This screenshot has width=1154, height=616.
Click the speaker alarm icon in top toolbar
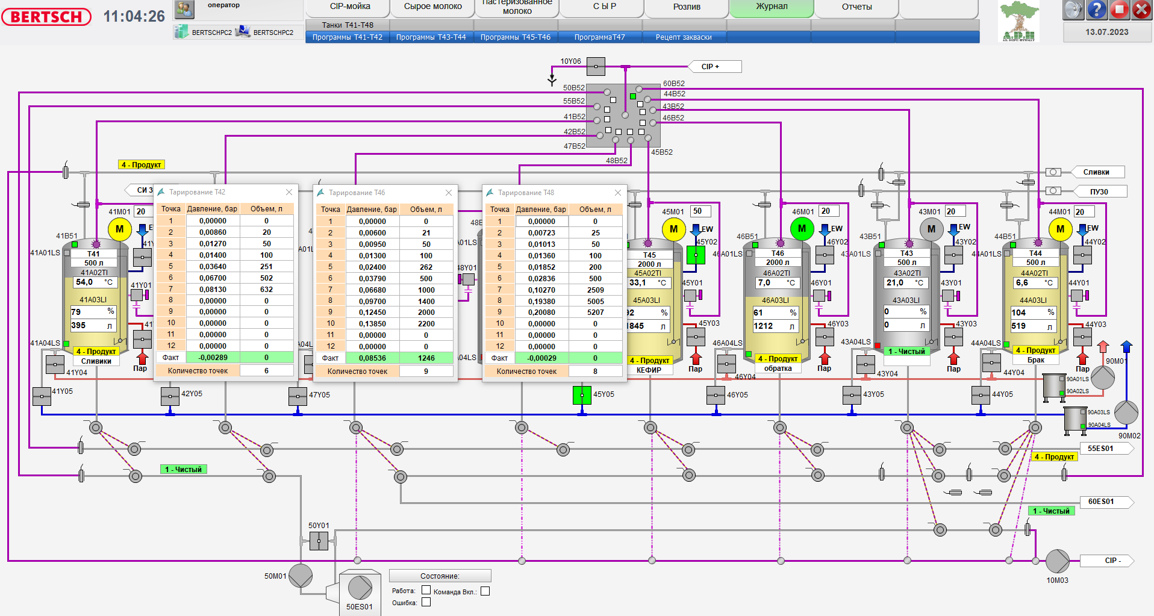click(1073, 10)
